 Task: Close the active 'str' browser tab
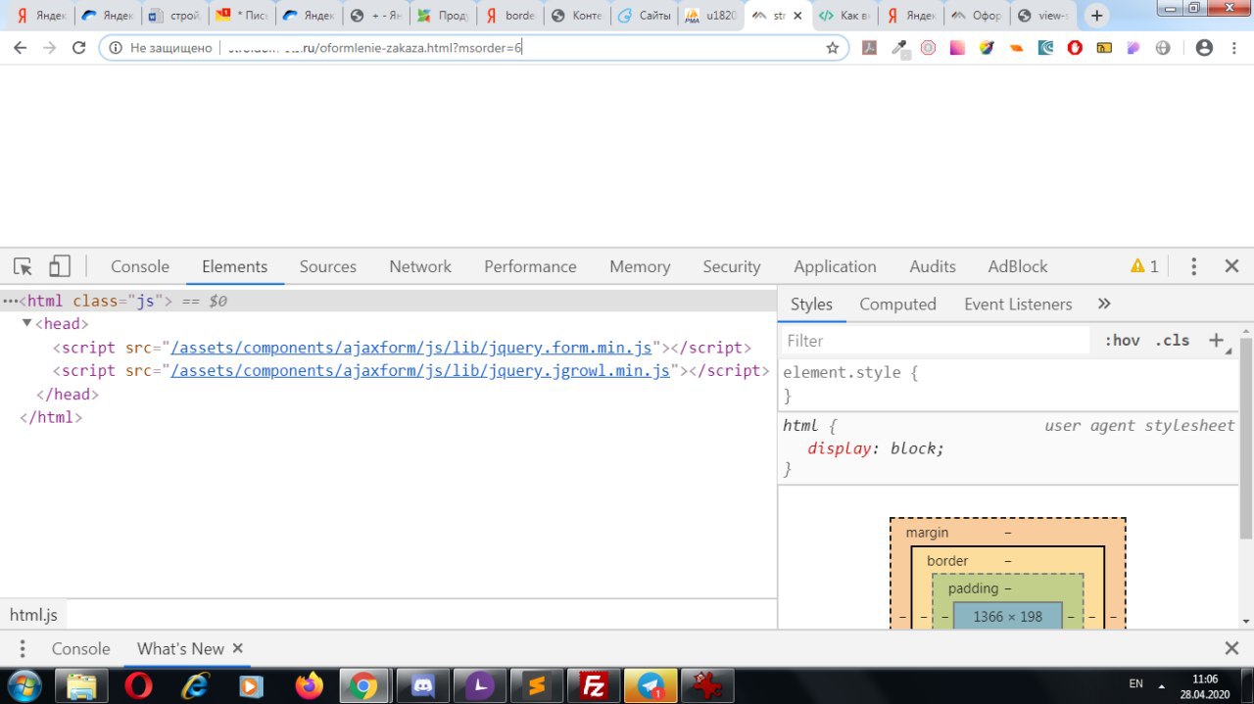(x=798, y=16)
